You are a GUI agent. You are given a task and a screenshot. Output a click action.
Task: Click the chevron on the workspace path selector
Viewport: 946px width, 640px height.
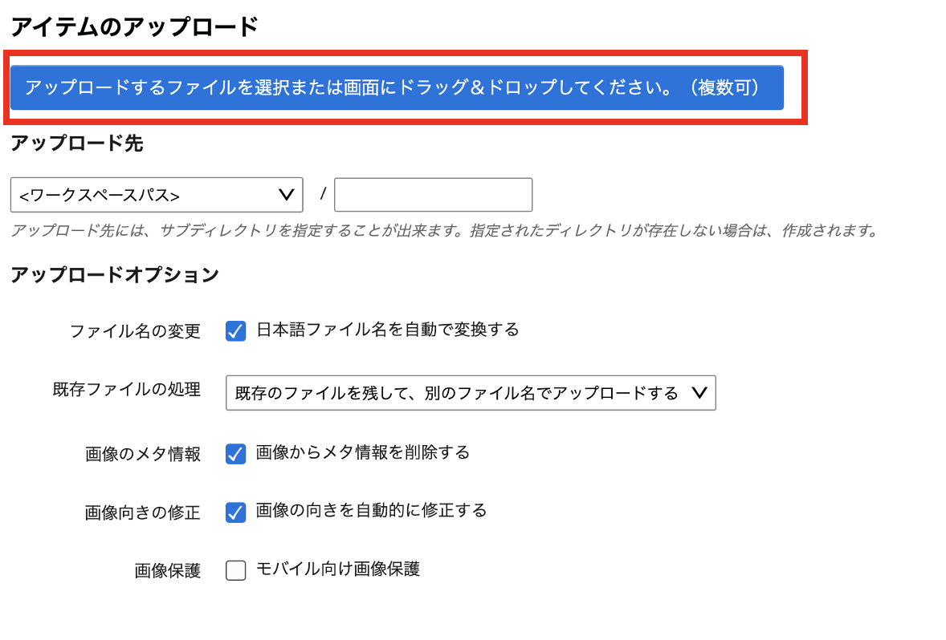tap(285, 195)
